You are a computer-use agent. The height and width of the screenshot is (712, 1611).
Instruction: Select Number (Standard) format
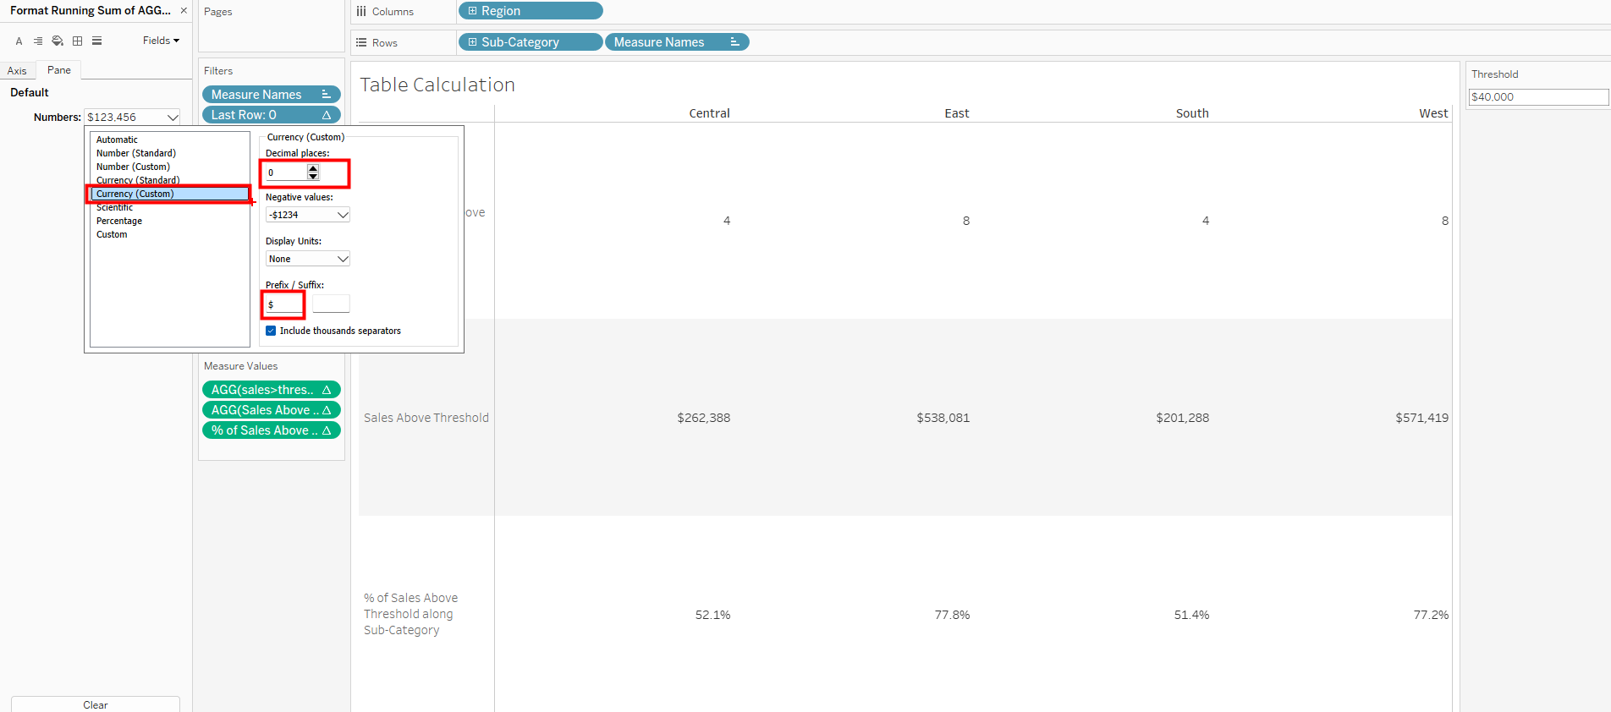point(136,153)
